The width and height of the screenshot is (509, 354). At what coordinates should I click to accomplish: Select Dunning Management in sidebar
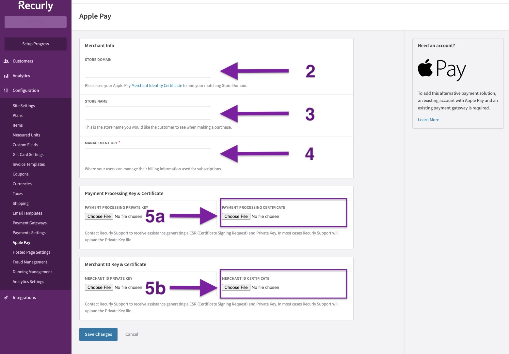pyautogui.click(x=32, y=272)
